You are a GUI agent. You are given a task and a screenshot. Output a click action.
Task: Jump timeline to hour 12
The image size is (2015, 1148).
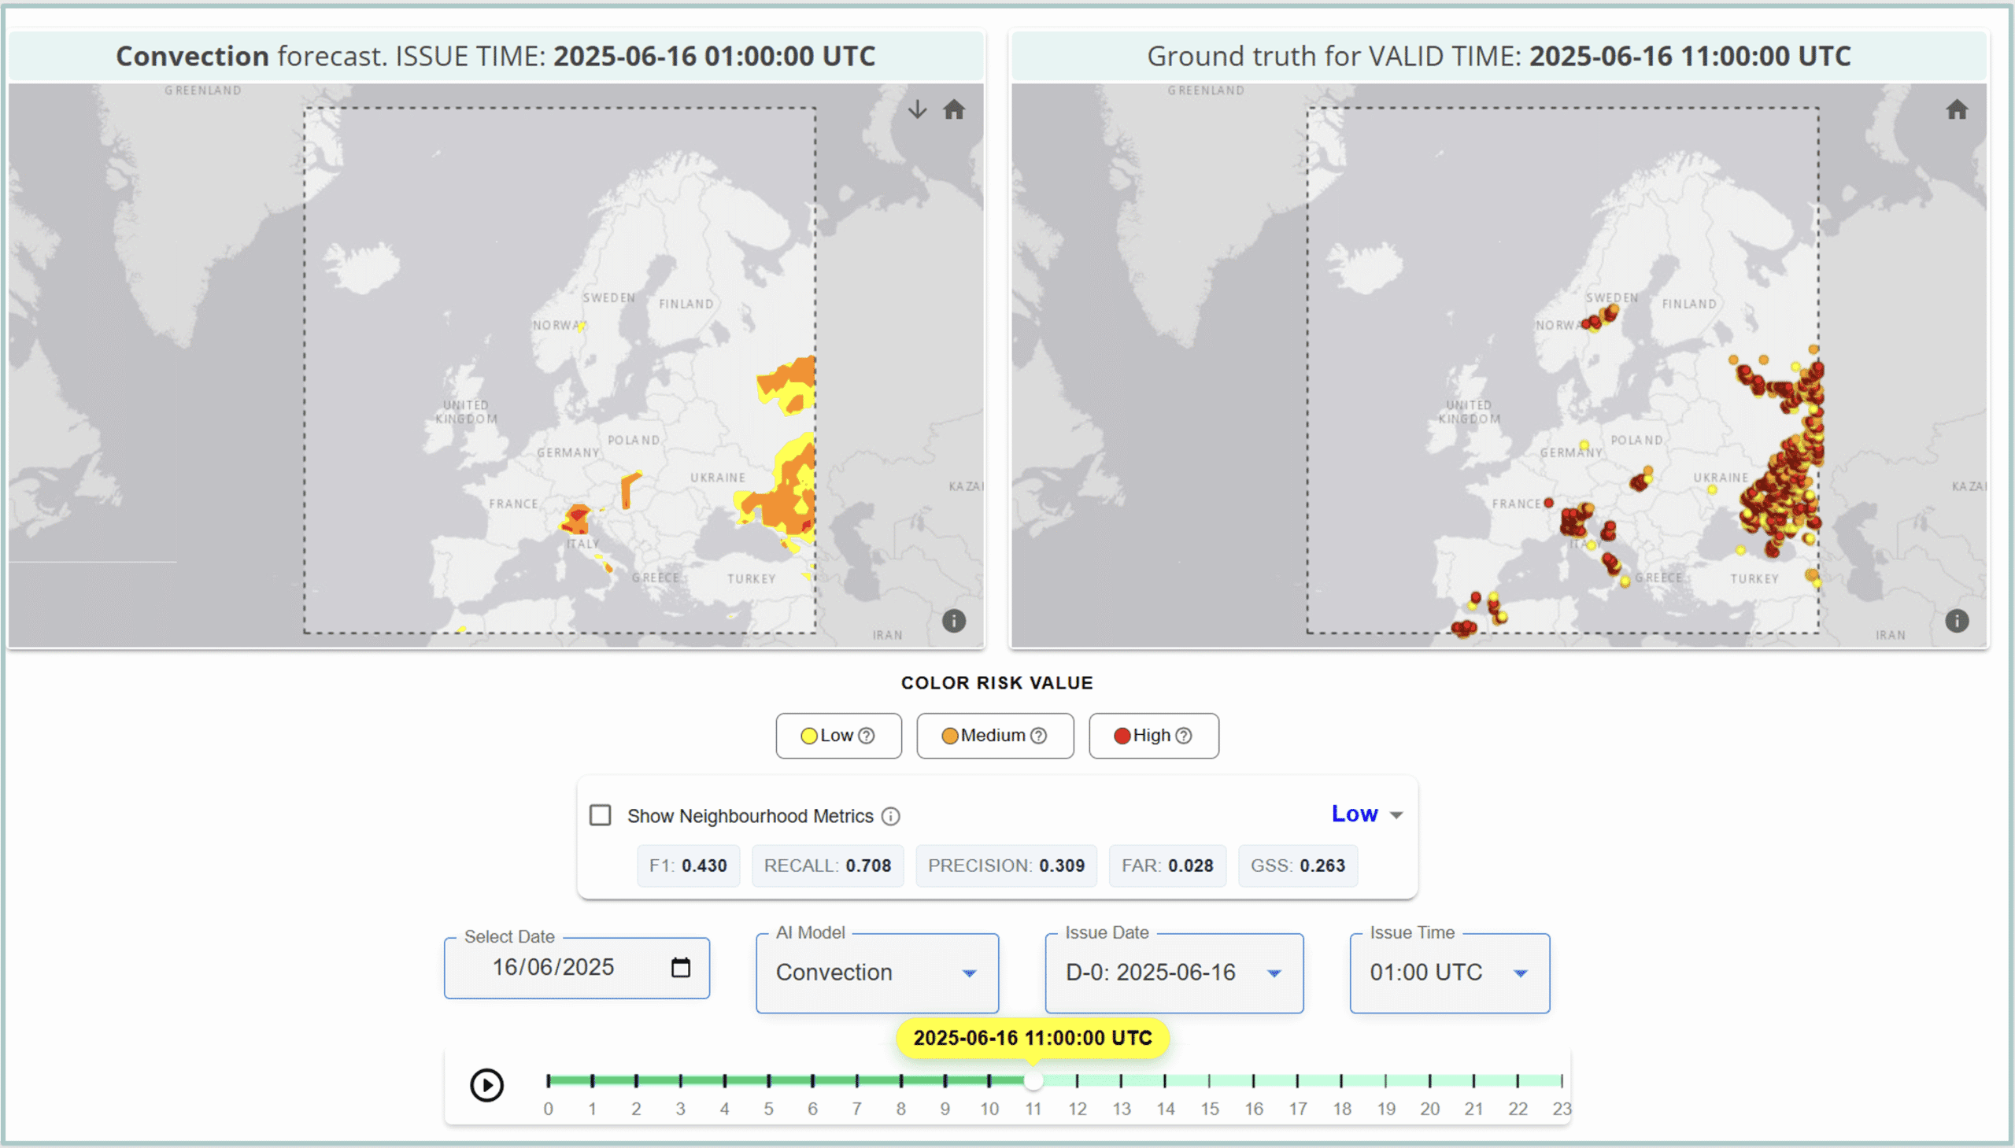(1078, 1081)
